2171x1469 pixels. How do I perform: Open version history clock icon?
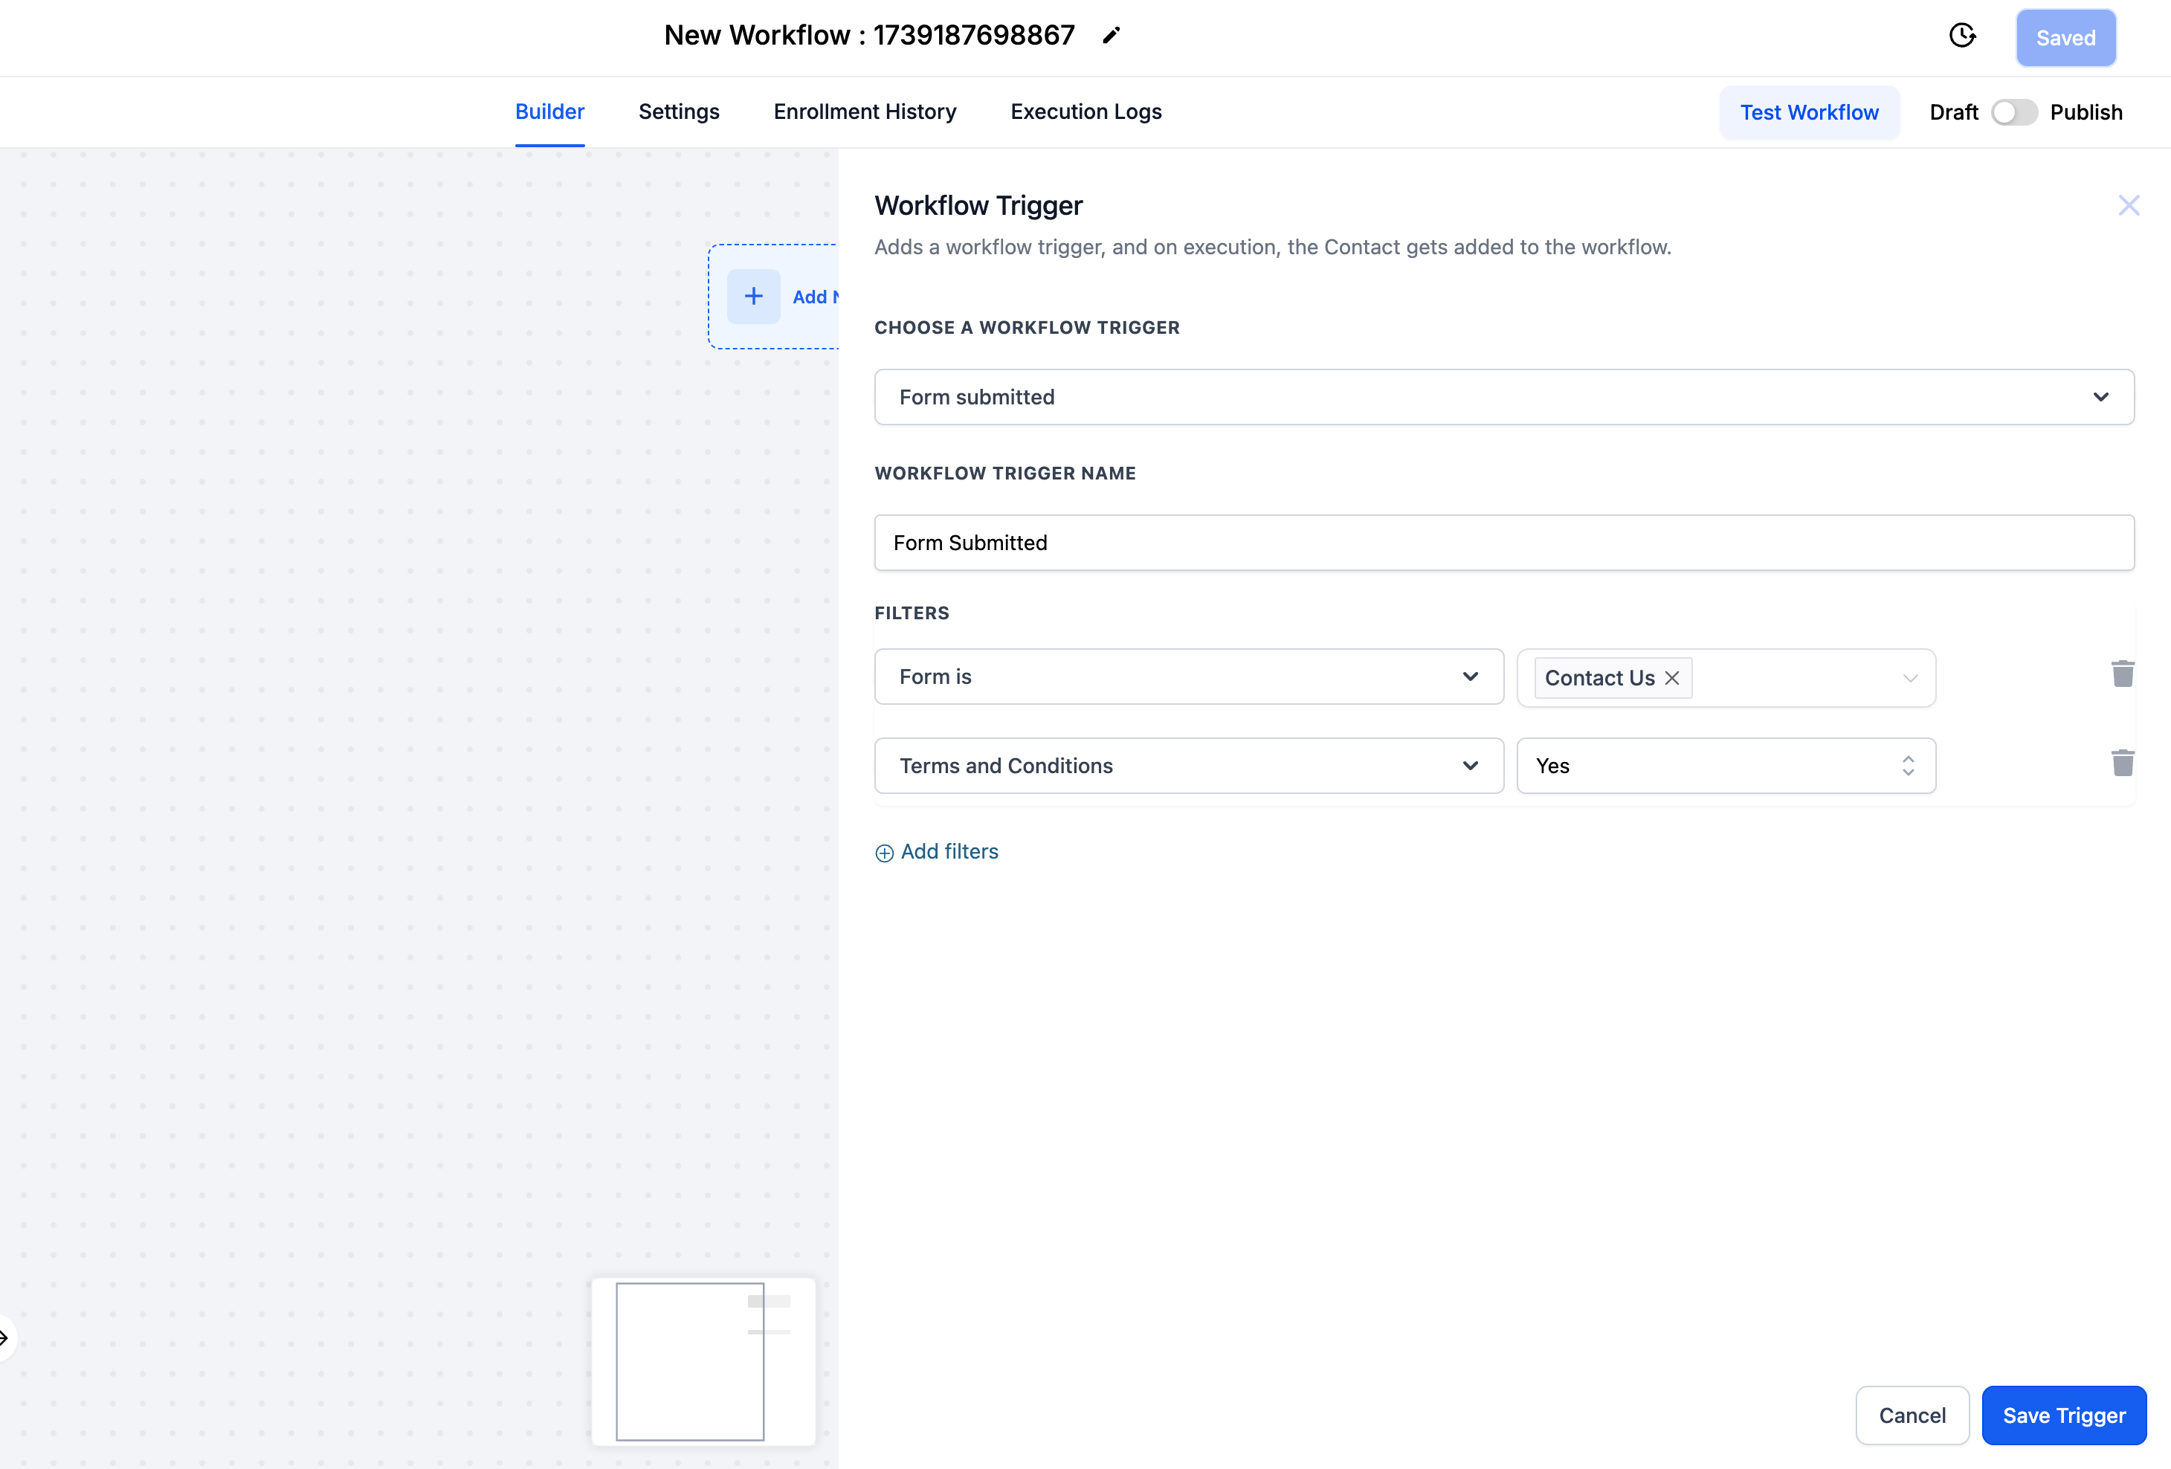(x=1962, y=36)
